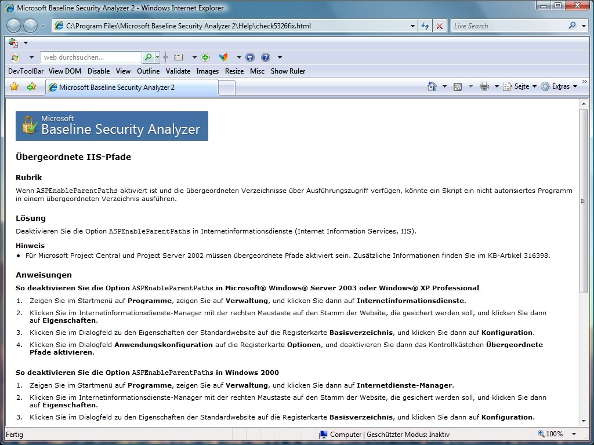This screenshot has width=594, height=445.
Task: Click the vertical scrollbar down arrow
Action: (584, 422)
